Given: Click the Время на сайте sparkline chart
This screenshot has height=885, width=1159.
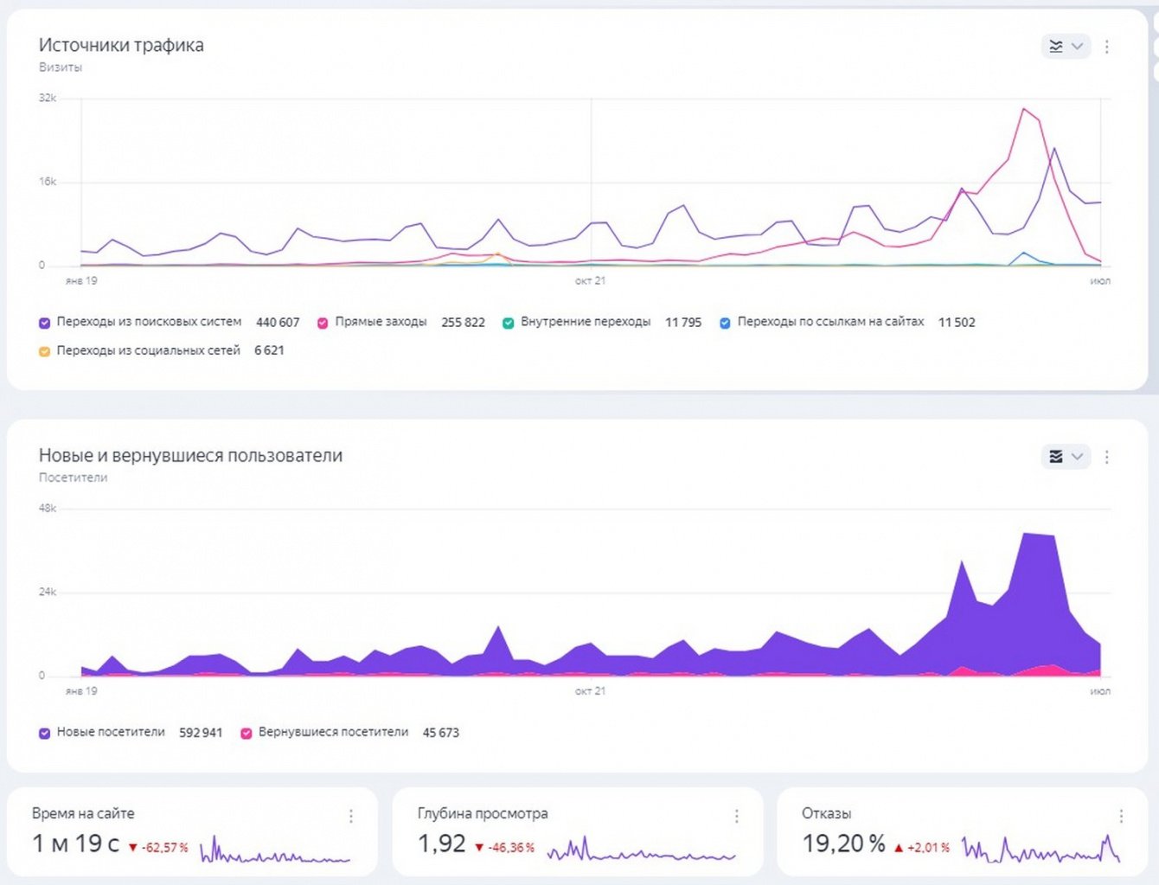Looking at the screenshot, I should 275,850.
